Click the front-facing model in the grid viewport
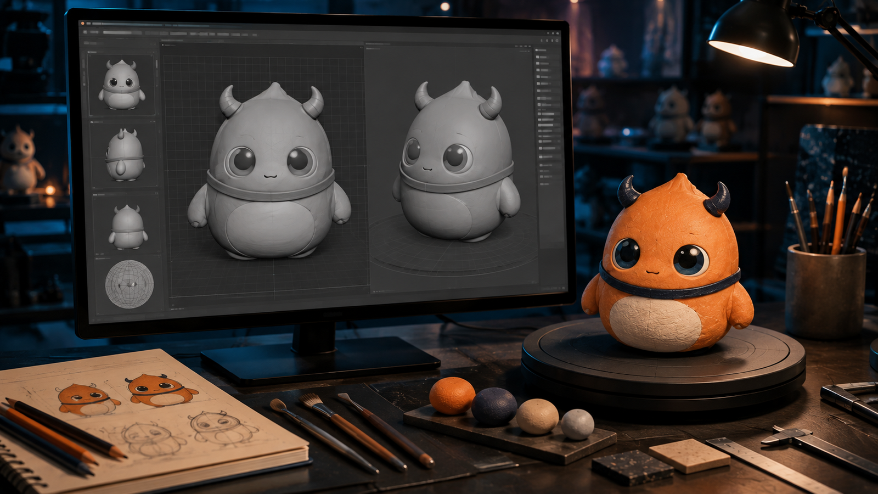The image size is (878, 494). pyautogui.click(x=269, y=171)
